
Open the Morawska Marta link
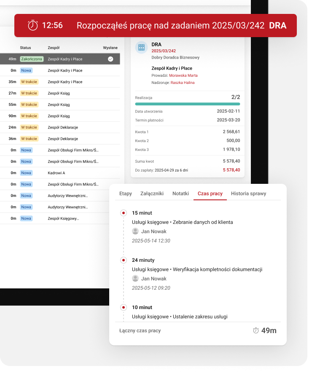(x=183, y=75)
